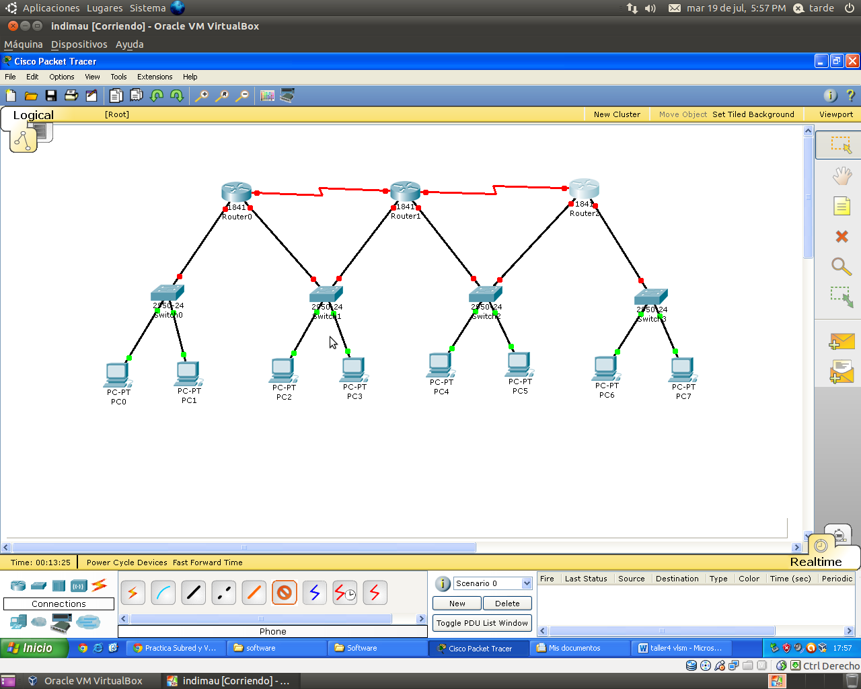Screen dimensions: 861x689
Task: Click Toggle PDU List Window button
Action: point(482,623)
